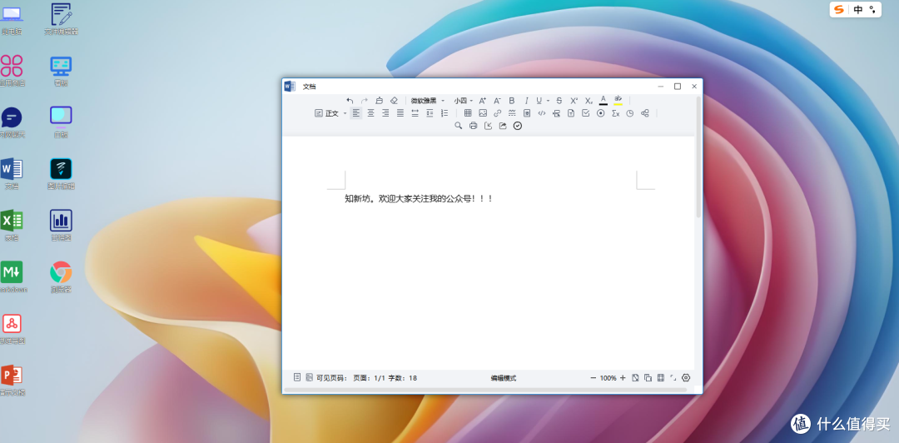Insert a formula with Σx icon
Screen dimensions: 899x443
(x=616, y=113)
